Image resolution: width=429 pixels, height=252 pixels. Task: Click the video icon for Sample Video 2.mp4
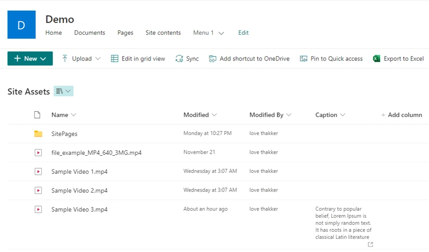pyautogui.click(x=38, y=190)
